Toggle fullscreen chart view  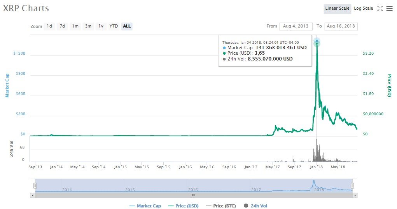click(x=380, y=8)
